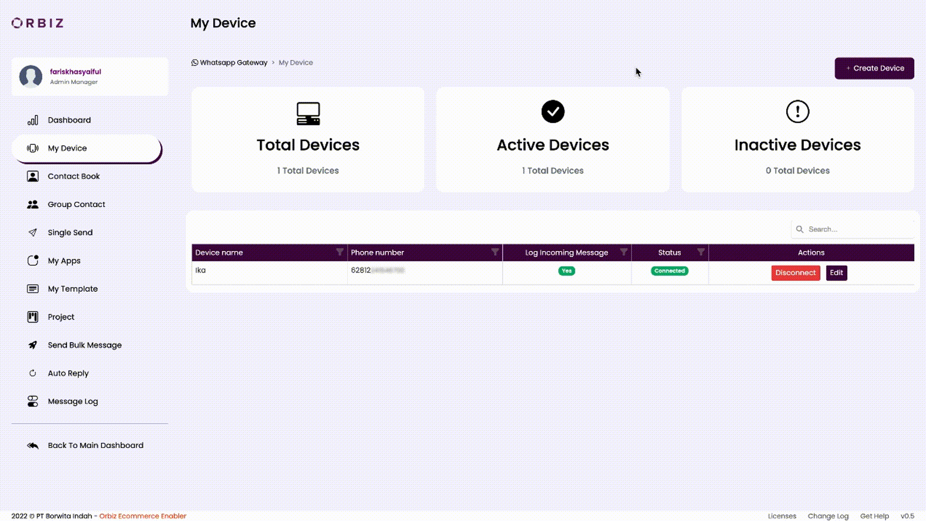The image size is (926, 521).
Task: Open Whatsapp Gateway from the breadcrumb
Action: point(234,62)
